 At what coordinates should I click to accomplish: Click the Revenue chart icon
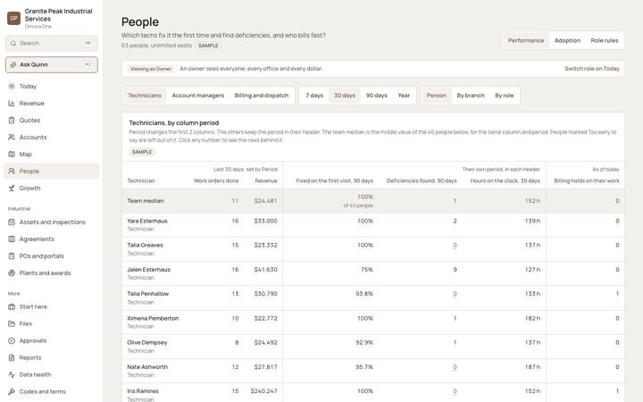12,104
